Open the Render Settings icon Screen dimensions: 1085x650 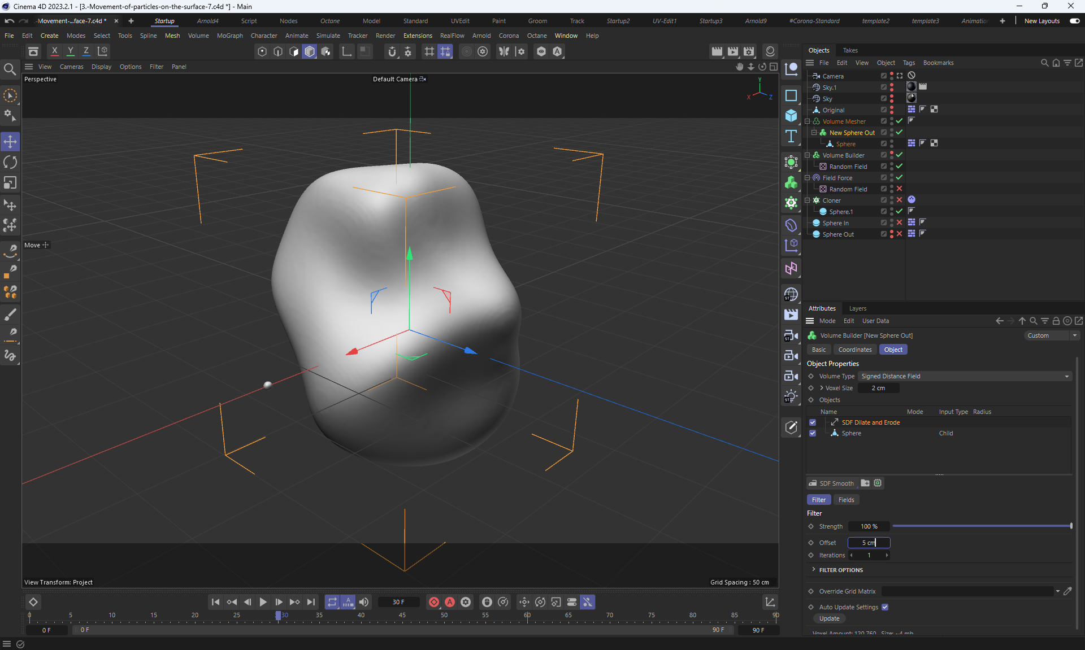(x=749, y=51)
